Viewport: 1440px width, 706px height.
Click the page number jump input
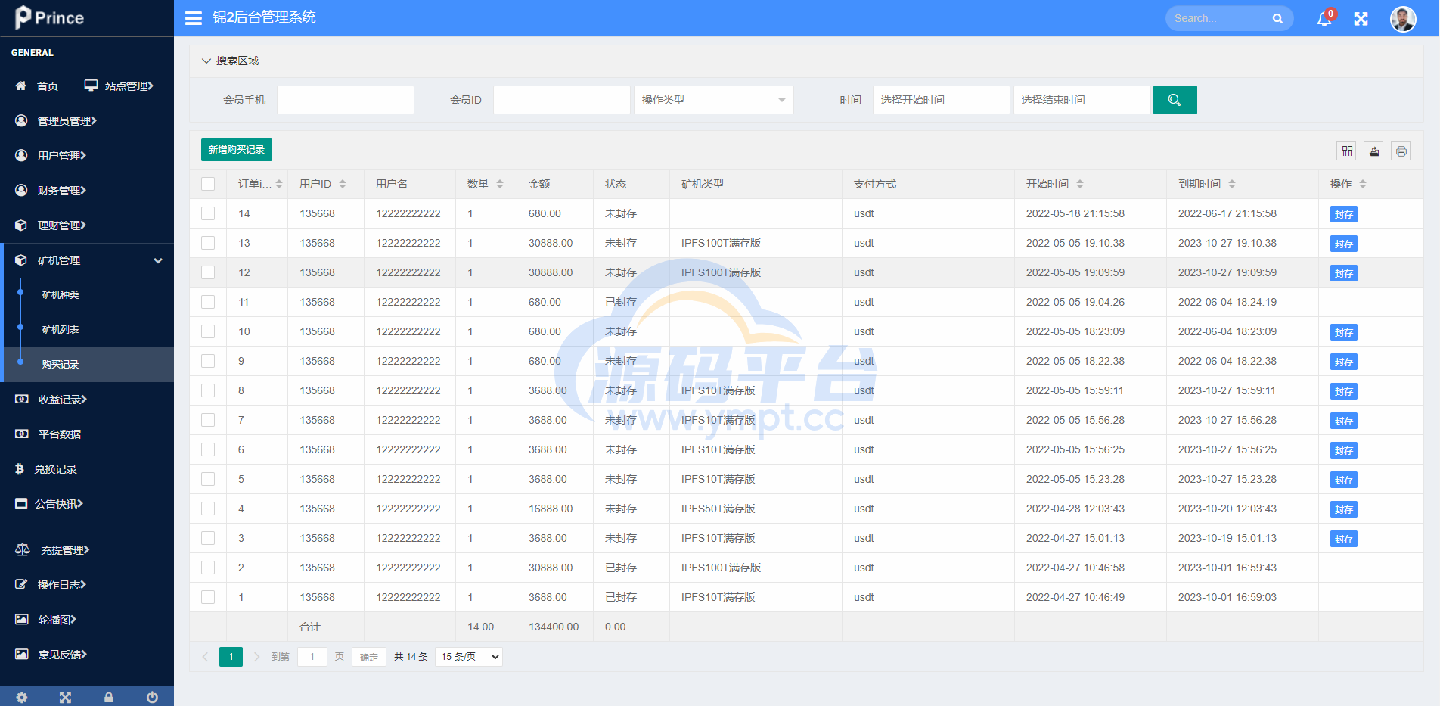point(312,657)
